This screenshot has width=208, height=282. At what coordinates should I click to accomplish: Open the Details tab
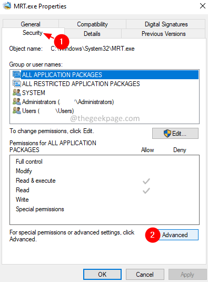click(92, 34)
